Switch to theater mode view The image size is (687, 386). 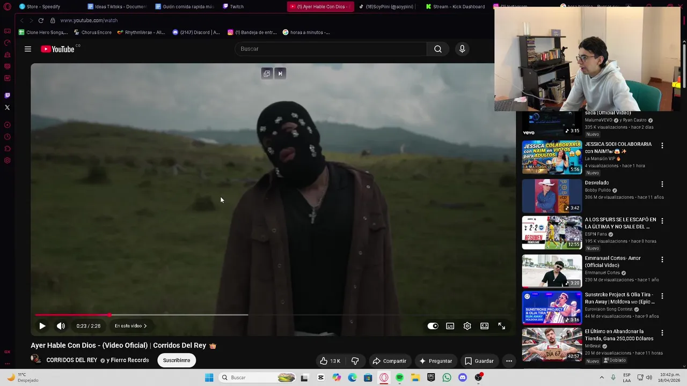[x=485, y=326]
